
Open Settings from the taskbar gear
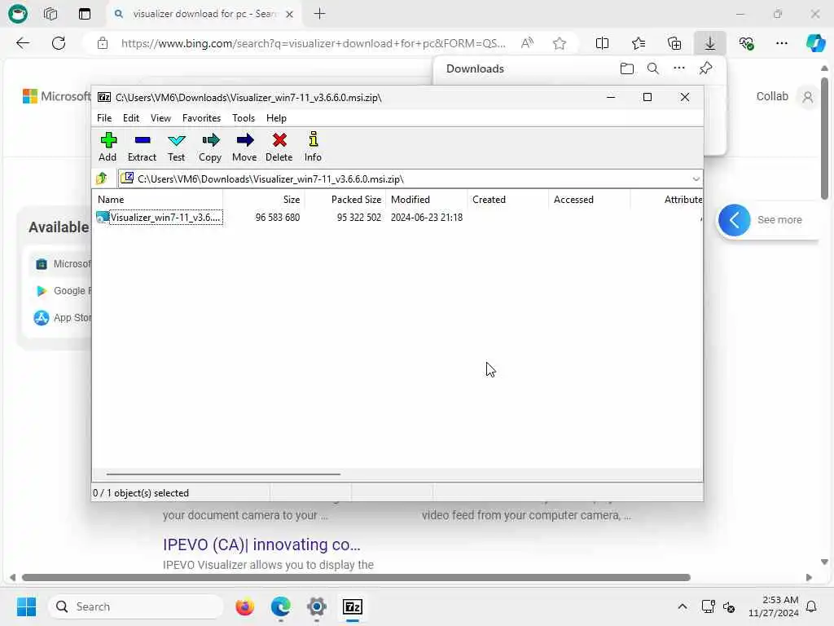click(317, 606)
